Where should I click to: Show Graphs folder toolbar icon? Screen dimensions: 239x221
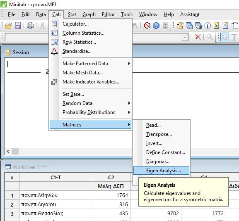[198, 26]
